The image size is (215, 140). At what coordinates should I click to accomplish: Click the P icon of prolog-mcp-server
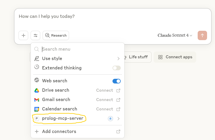click(x=37, y=119)
